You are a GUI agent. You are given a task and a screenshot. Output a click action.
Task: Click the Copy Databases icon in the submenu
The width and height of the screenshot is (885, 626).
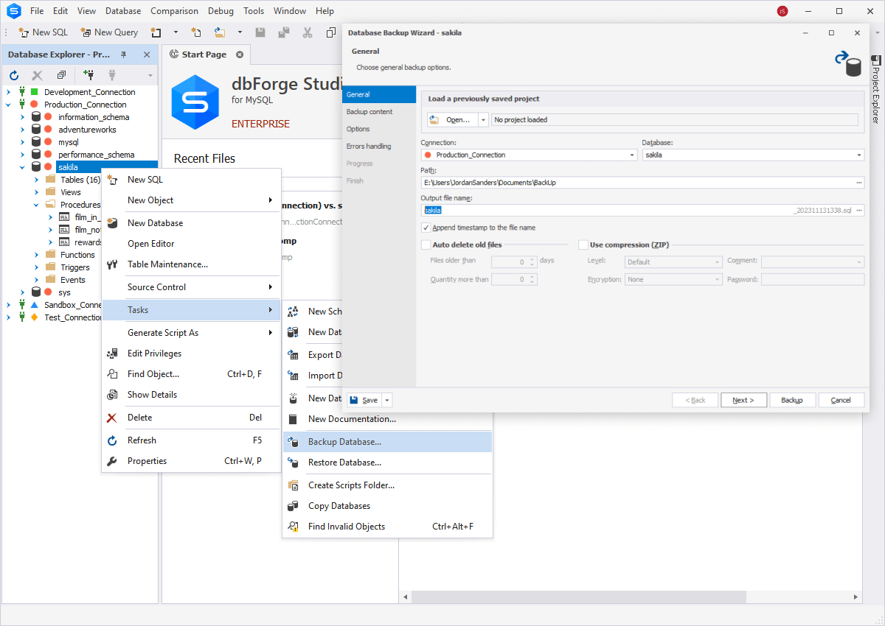pyautogui.click(x=293, y=505)
